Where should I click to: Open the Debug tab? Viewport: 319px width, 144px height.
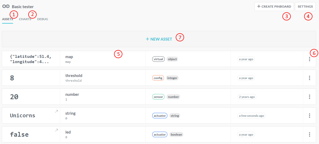coord(43,19)
